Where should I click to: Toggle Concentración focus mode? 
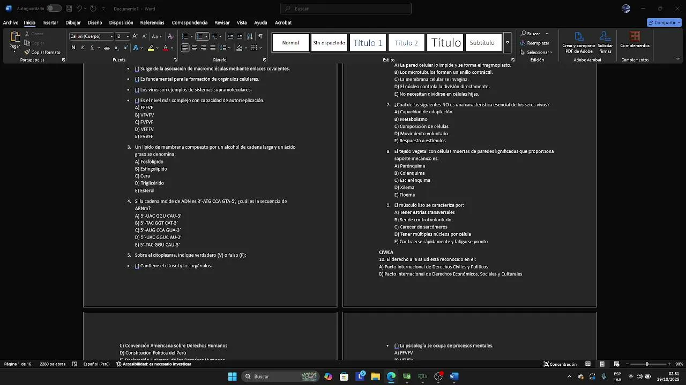pos(560,364)
